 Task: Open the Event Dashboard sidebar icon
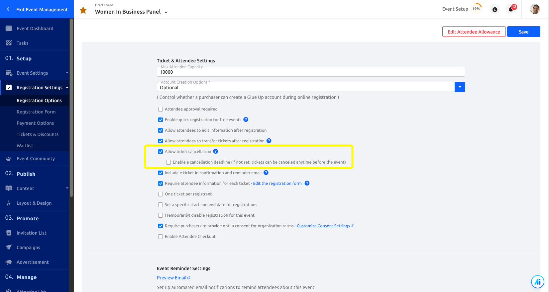tap(9, 29)
